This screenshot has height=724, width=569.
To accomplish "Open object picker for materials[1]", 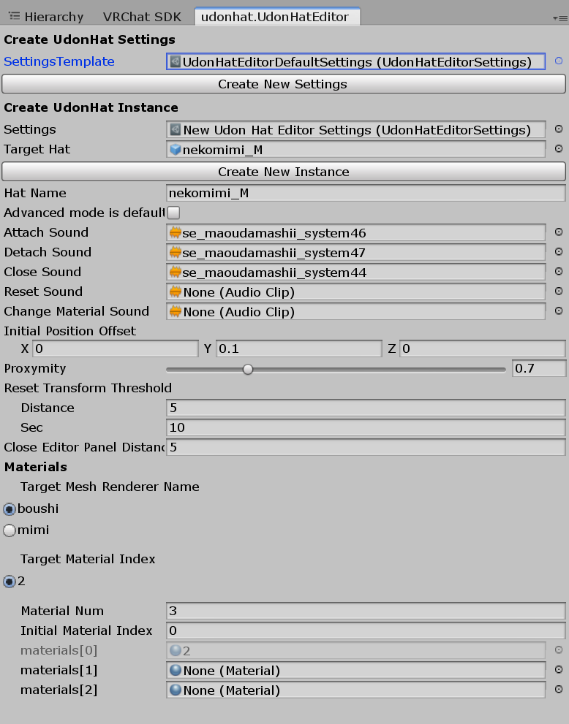I will (x=558, y=669).
